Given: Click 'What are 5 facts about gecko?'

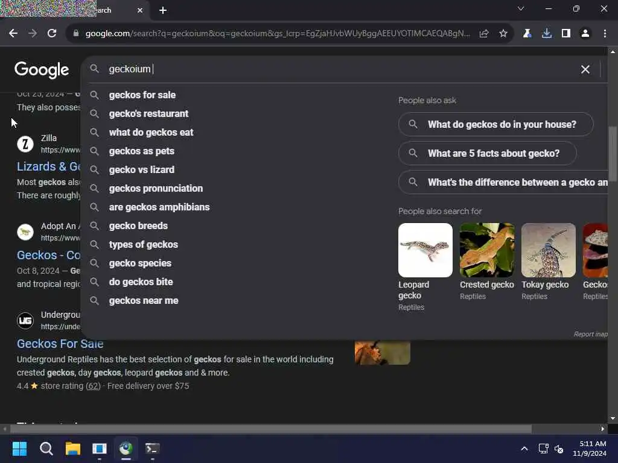Looking at the screenshot, I should tap(488, 154).
